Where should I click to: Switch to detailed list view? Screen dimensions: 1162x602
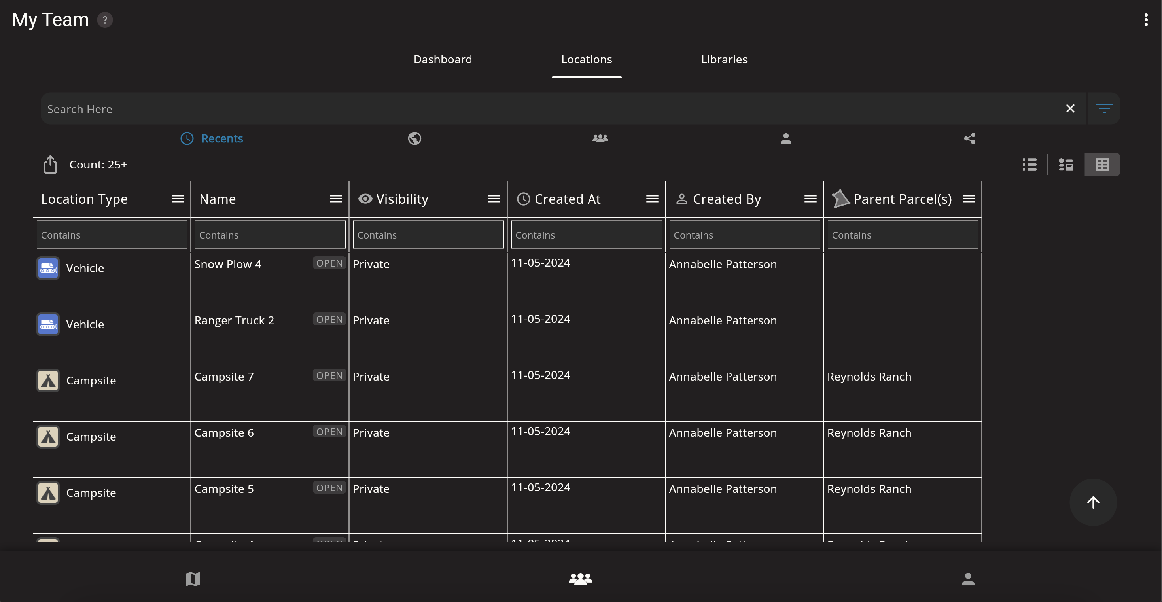point(1065,164)
